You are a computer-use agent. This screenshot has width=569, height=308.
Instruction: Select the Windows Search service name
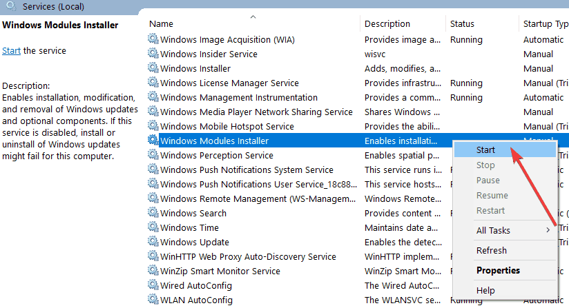[x=193, y=213]
